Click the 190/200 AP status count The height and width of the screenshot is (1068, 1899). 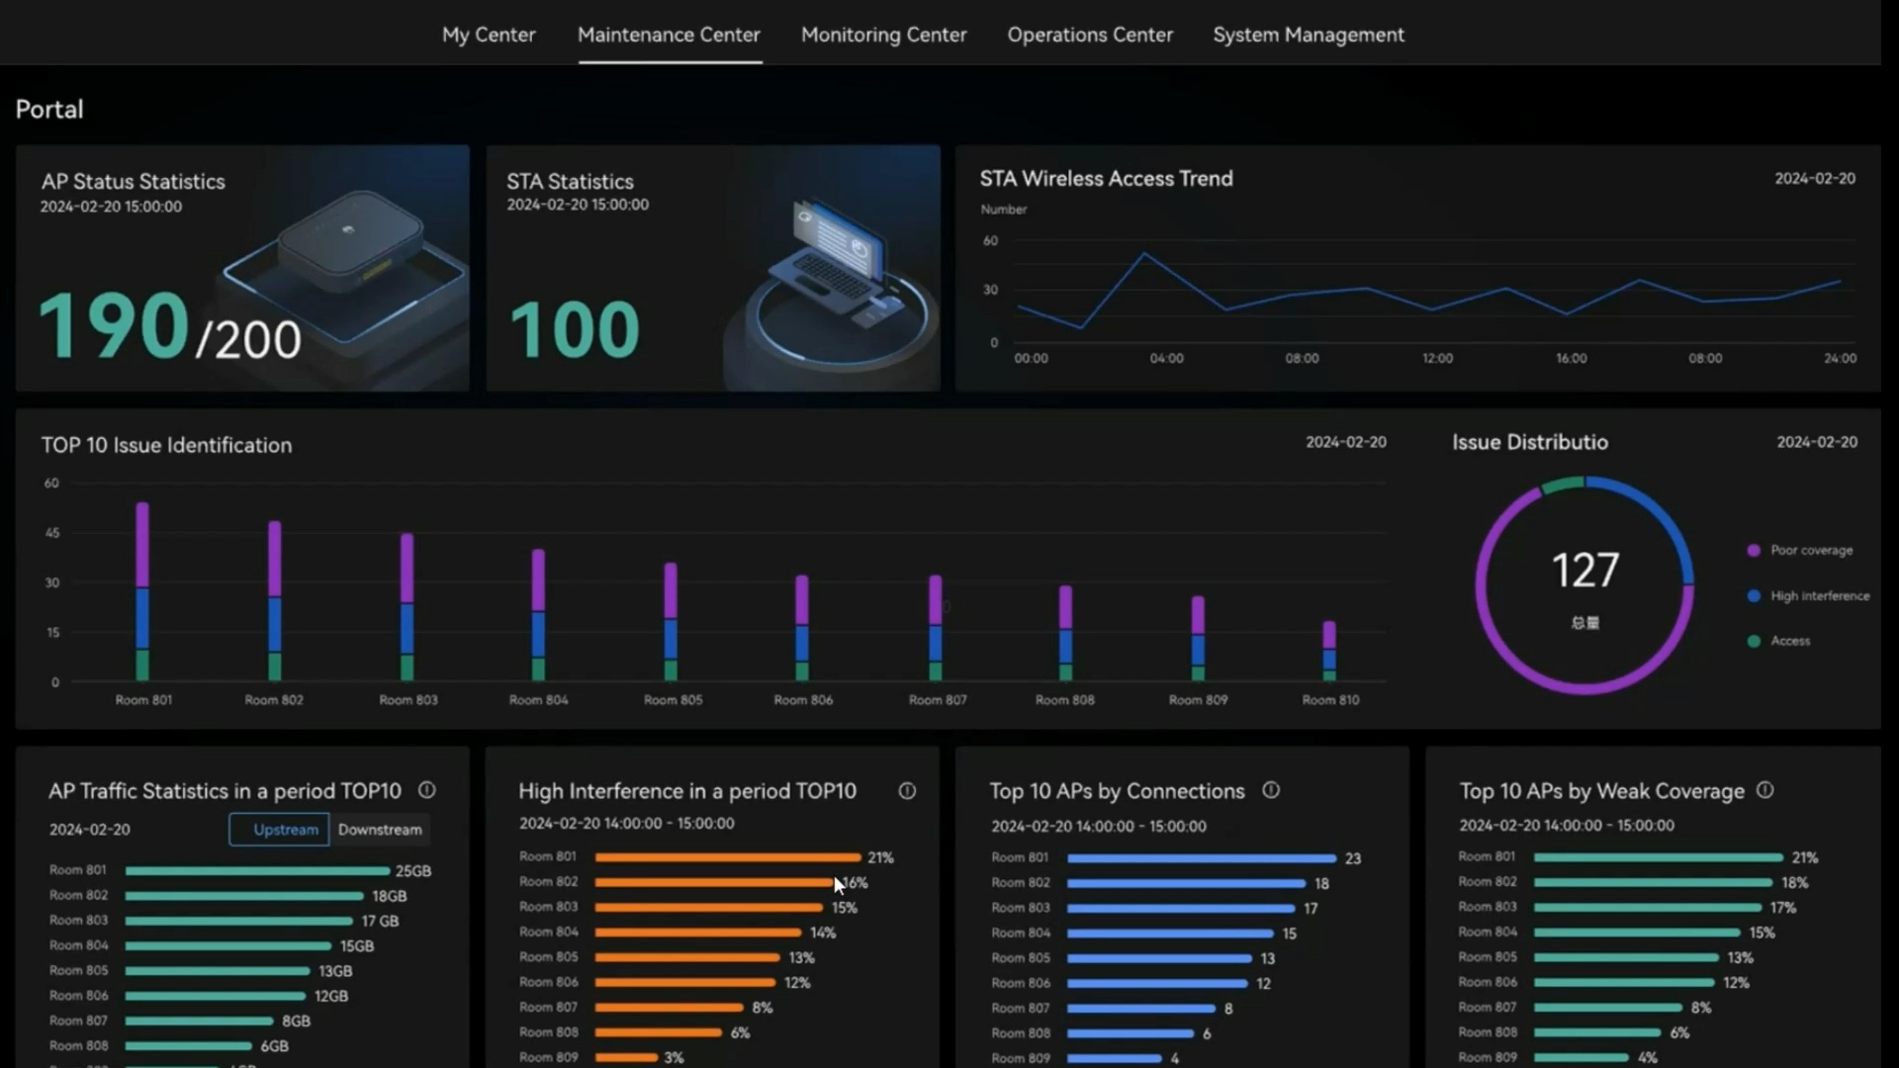pos(169,328)
